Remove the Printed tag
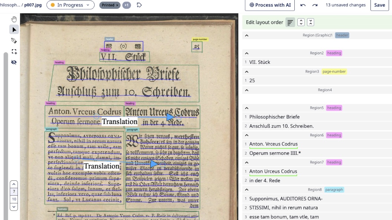Image resolution: width=392 pixels, height=220 pixels. pyautogui.click(x=117, y=5)
